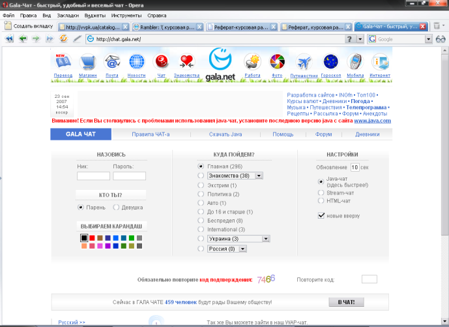Open the Магазин shopping cart icon
The image size is (449, 327).
[87, 61]
